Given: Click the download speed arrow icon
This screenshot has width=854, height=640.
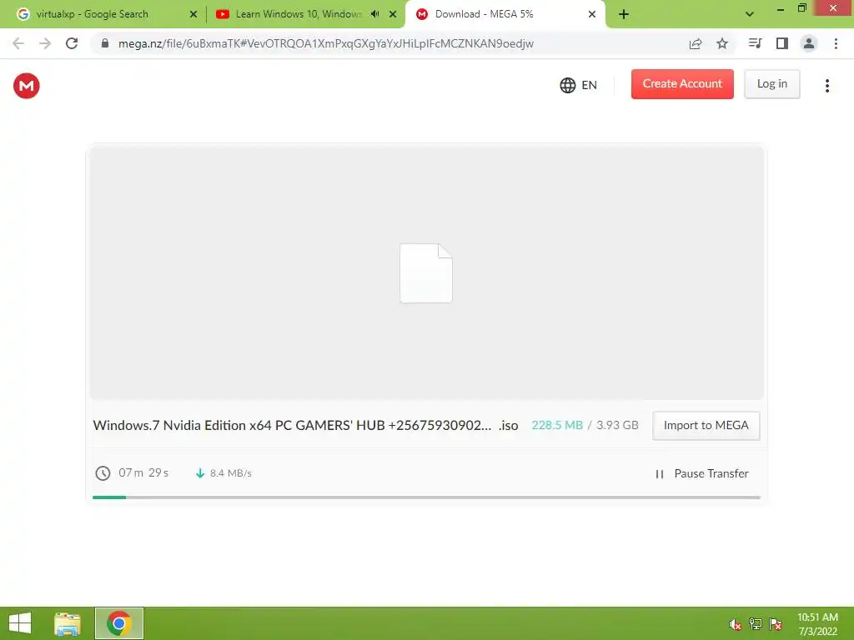Looking at the screenshot, I should click(x=200, y=473).
